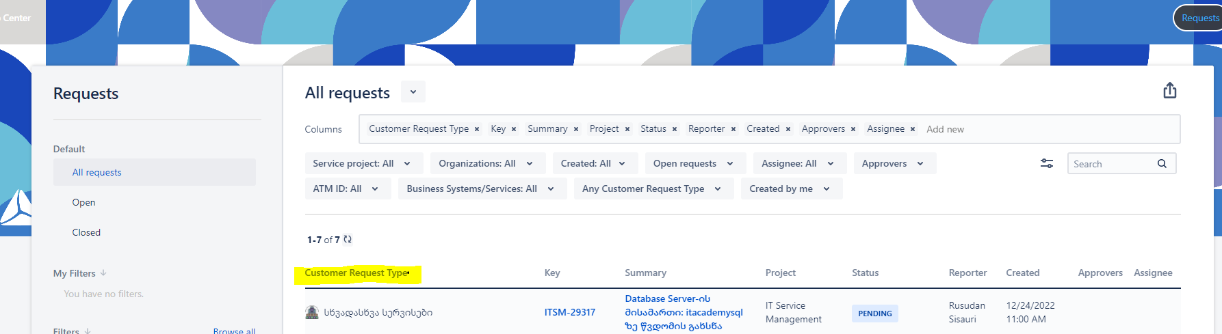Screen dimensions: 1222x334
Task: Sort by the Reporter column header
Action: (x=967, y=273)
